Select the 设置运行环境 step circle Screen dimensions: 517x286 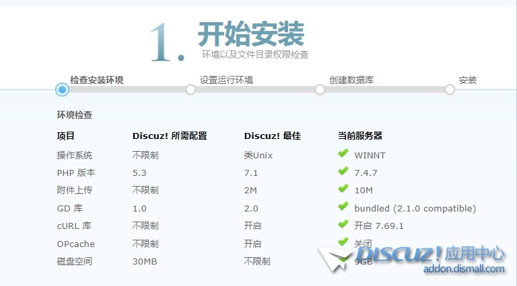click(191, 89)
